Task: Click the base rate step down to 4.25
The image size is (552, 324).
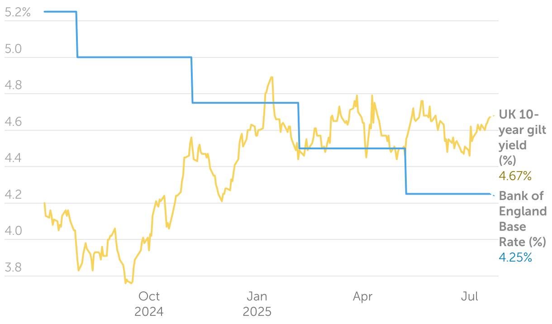Action: coord(406,171)
